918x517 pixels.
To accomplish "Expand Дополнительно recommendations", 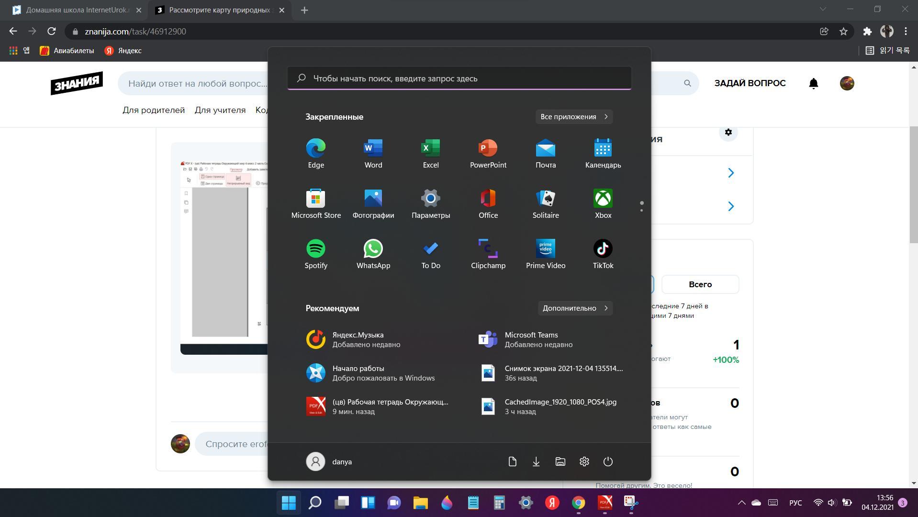I will (575, 308).
